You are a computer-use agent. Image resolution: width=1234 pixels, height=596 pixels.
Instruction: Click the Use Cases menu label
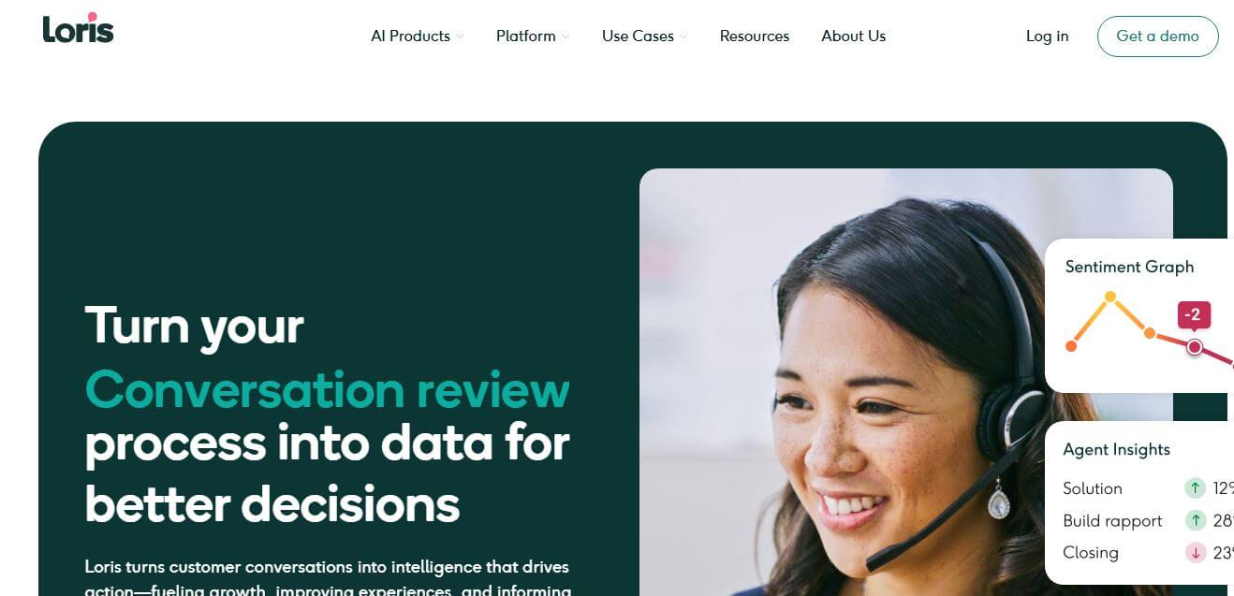[x=638, y=36]
